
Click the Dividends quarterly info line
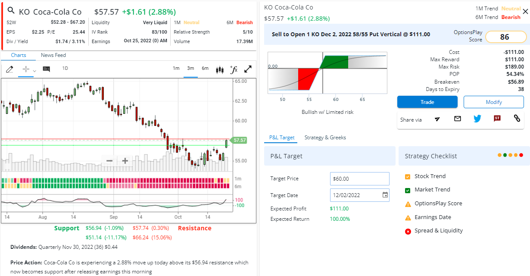(x=64, y=247)
